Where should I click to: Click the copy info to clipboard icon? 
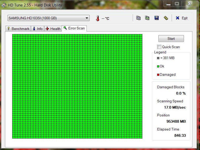pyautogui.click(x=138, y=18)
